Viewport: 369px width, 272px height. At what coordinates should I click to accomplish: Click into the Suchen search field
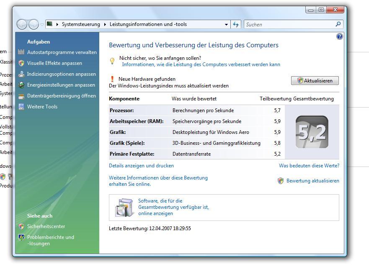289,24
